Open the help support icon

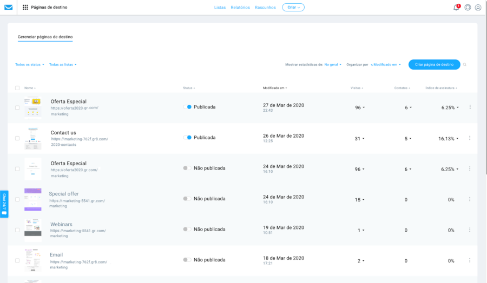coord(468,8)
